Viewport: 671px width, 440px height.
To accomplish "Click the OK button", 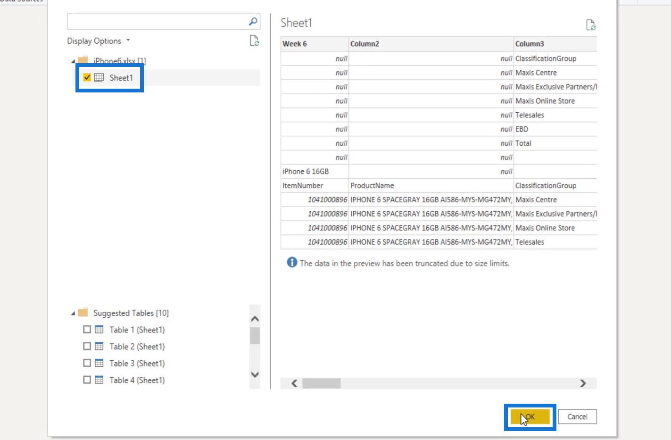I will coord(530,417).
